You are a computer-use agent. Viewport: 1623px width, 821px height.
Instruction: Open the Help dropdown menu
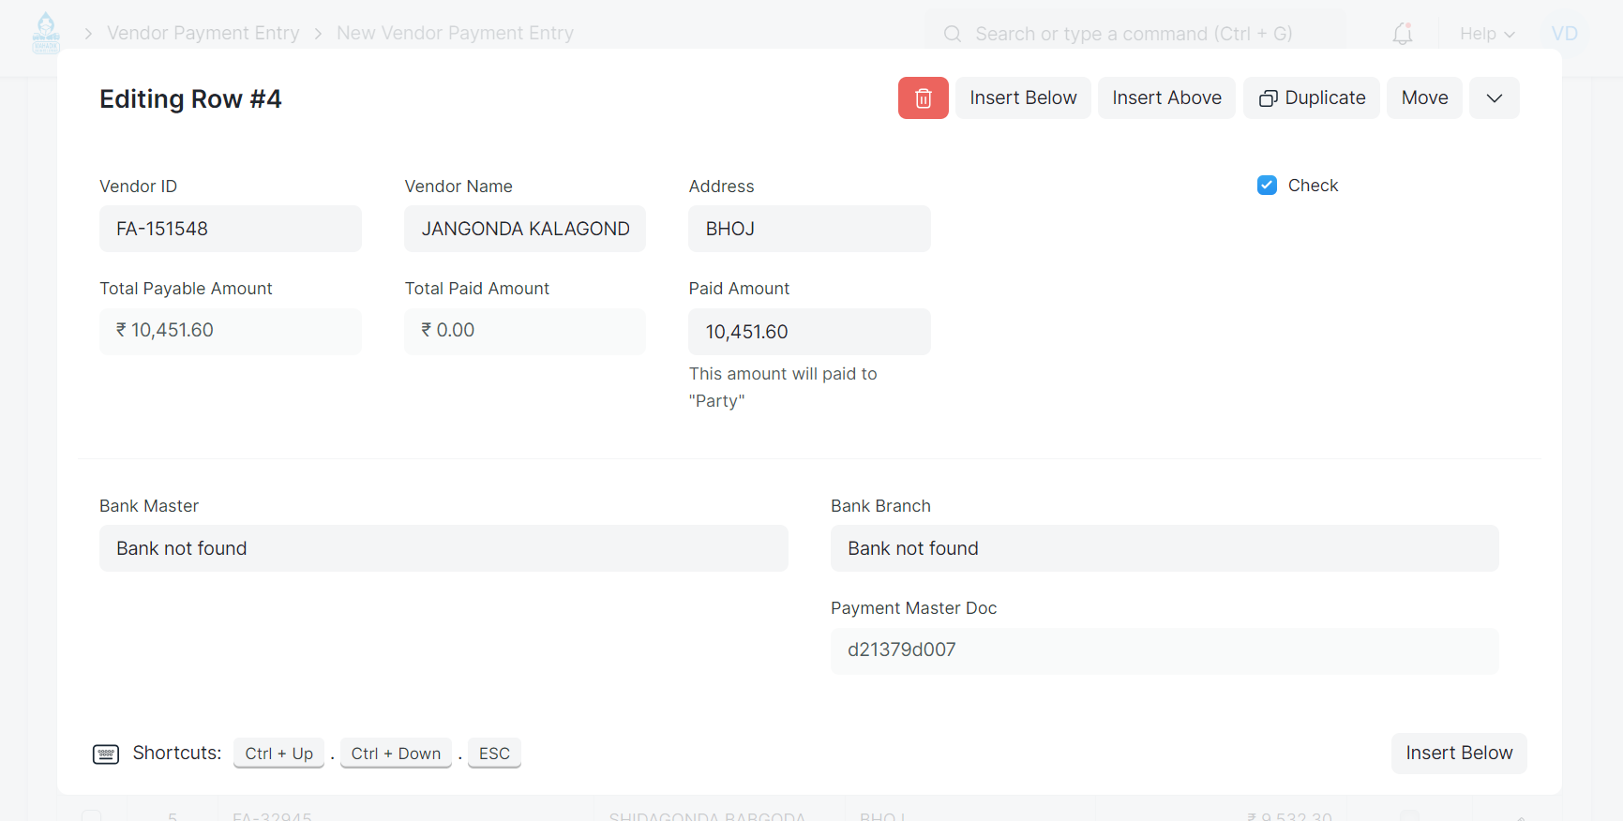pyautogui.click(x=1487, y=34)
